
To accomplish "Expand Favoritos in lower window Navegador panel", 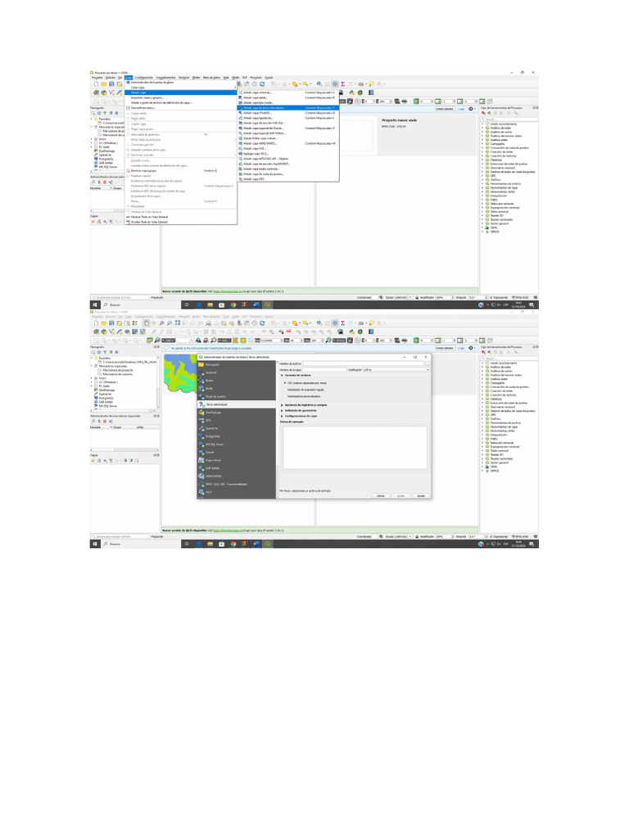I will [x=92, y=358].
